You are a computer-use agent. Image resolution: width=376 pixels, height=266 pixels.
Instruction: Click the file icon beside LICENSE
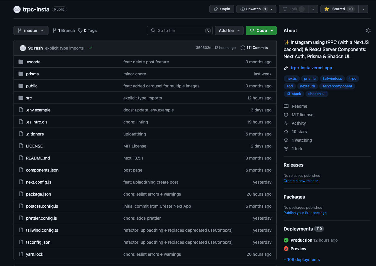(21, 146)
